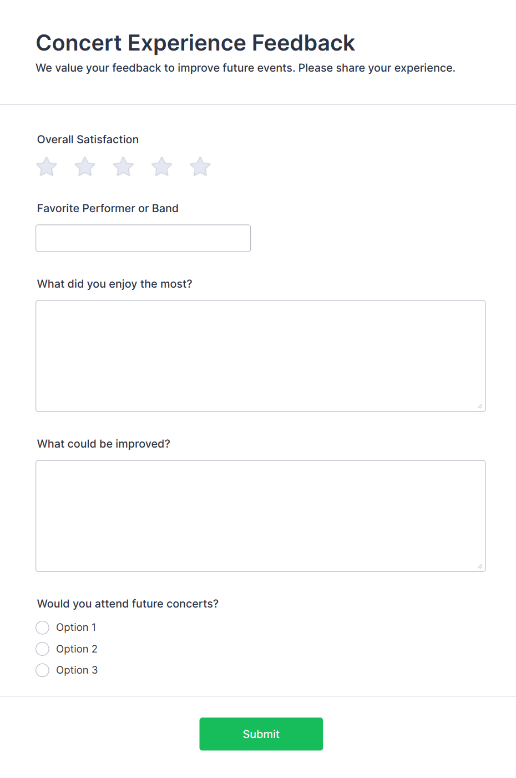Click into the enjoy-most text area
Viewport: 516px width, 778px height.
click(260, 355)
